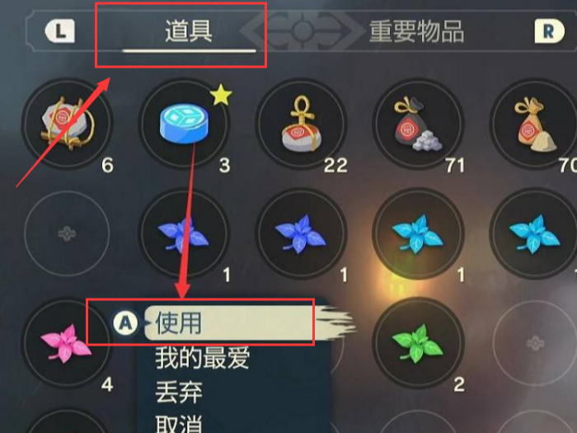Screen dimensions: 577x433
Task: Choose 我的最爱 in the context menu
Action: pos(203,358)
